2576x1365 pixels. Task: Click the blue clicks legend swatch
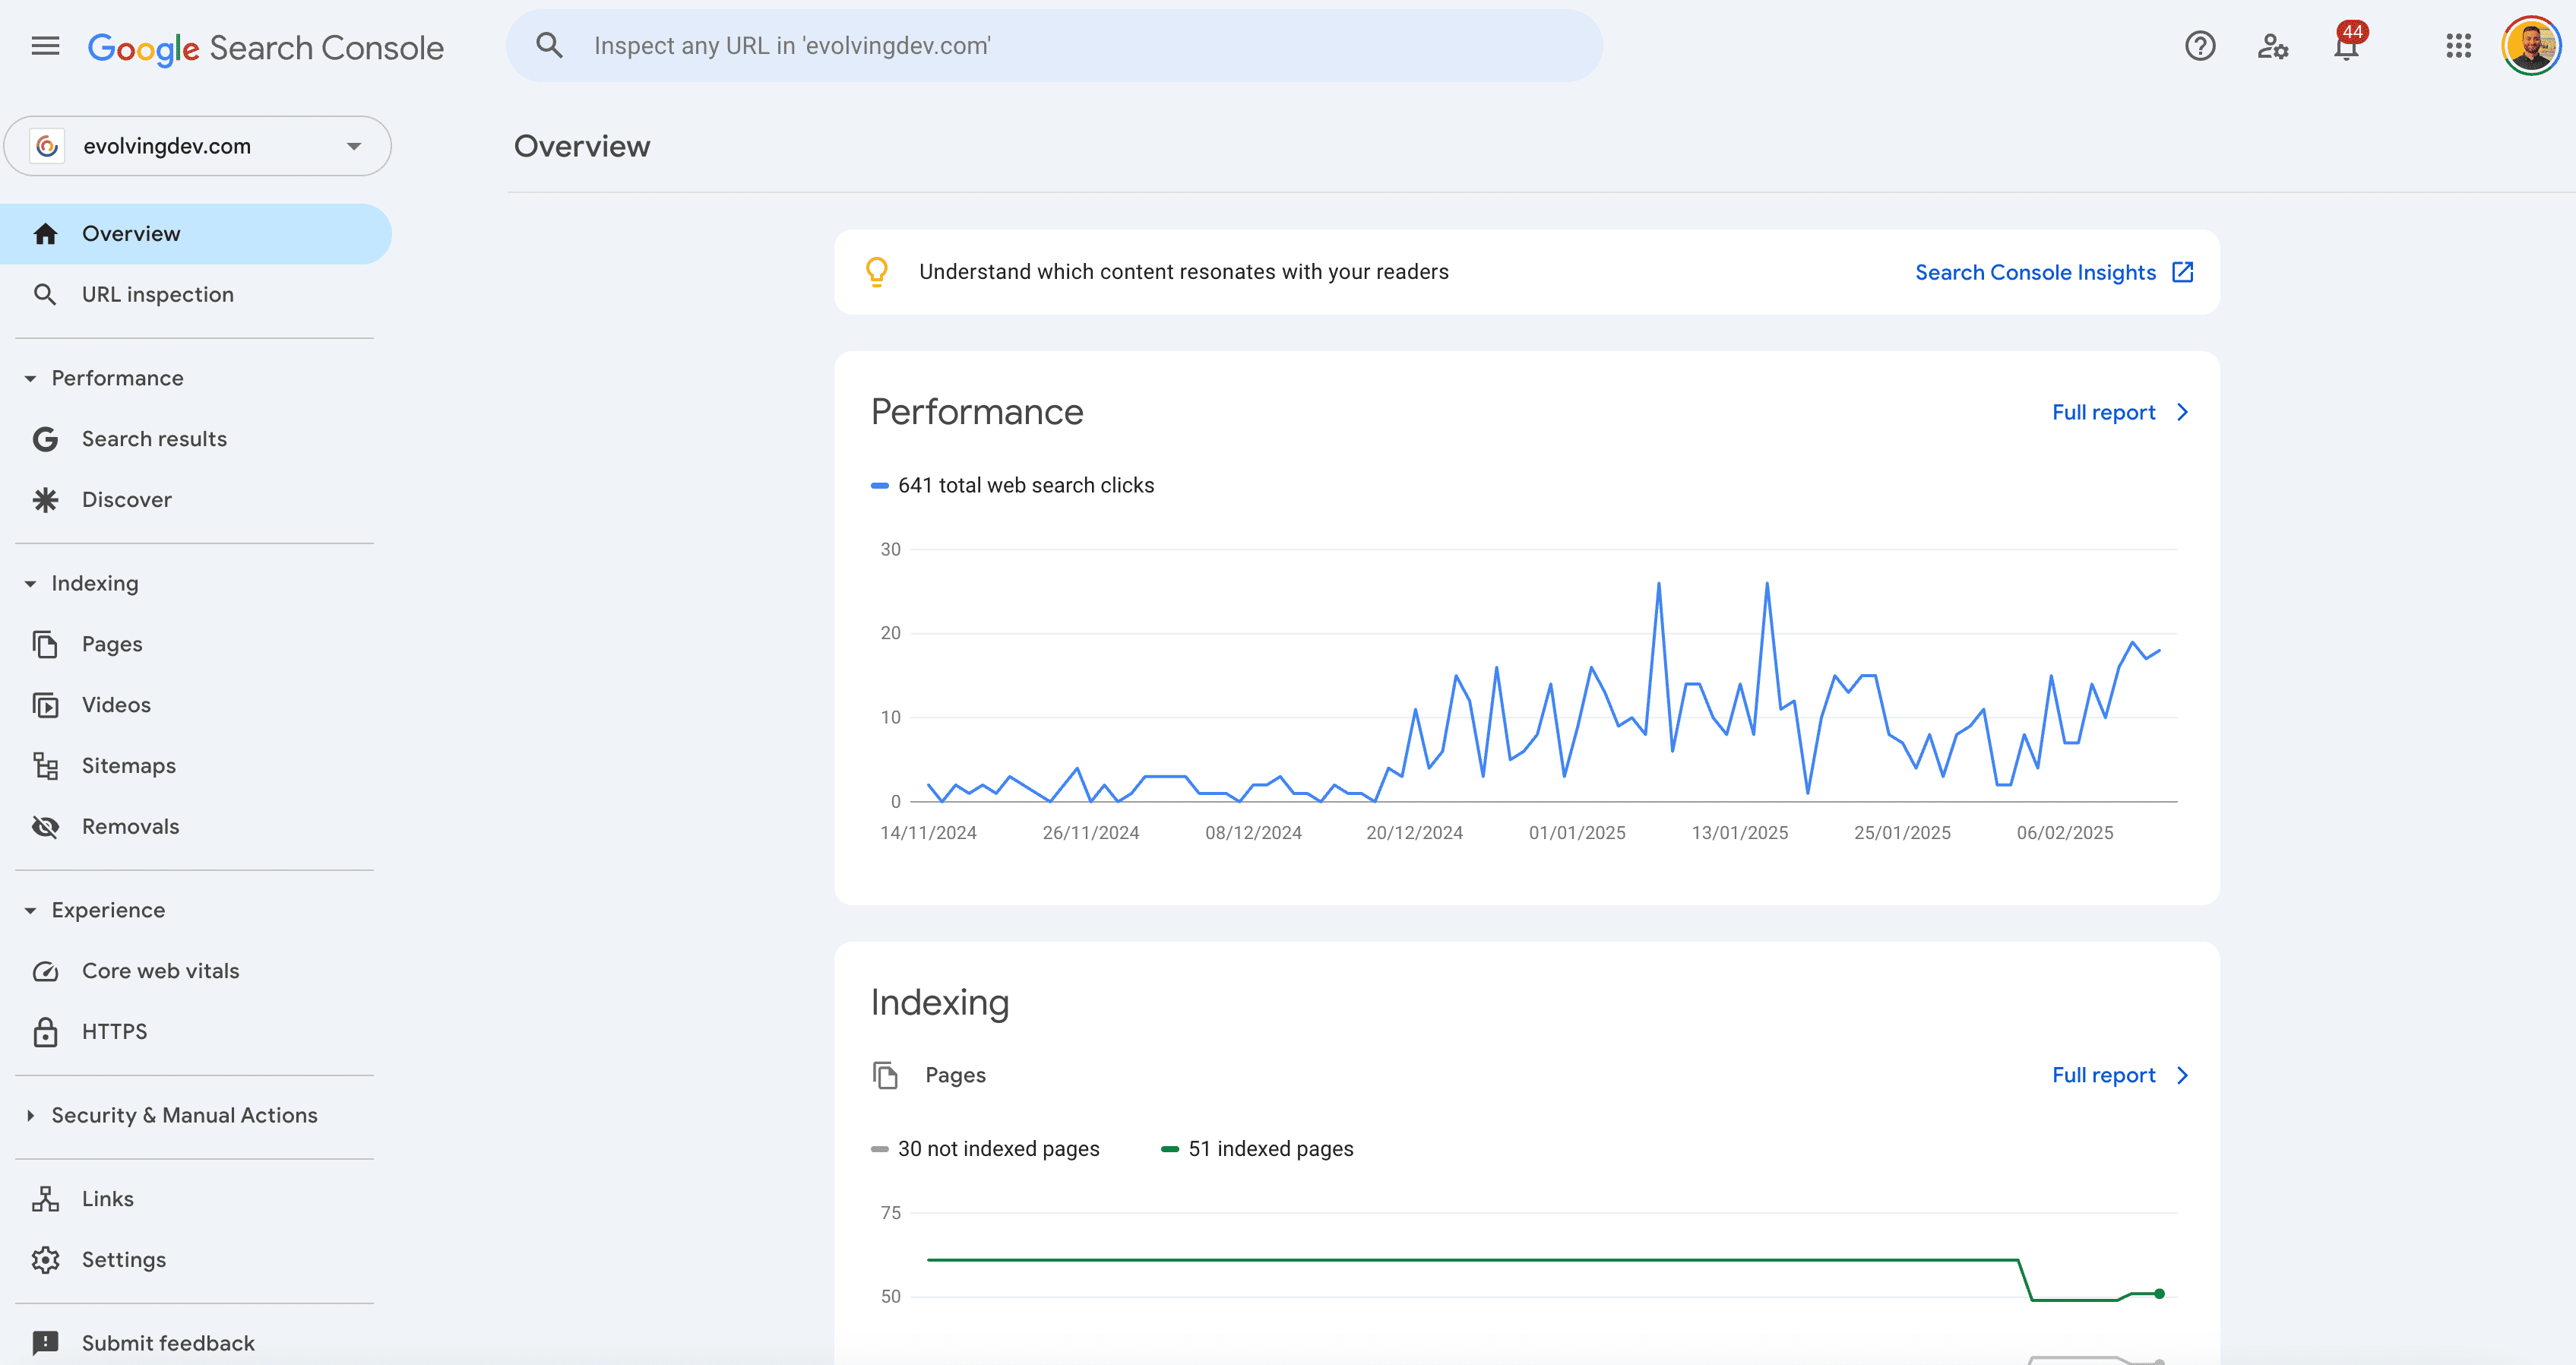(879, 486)
